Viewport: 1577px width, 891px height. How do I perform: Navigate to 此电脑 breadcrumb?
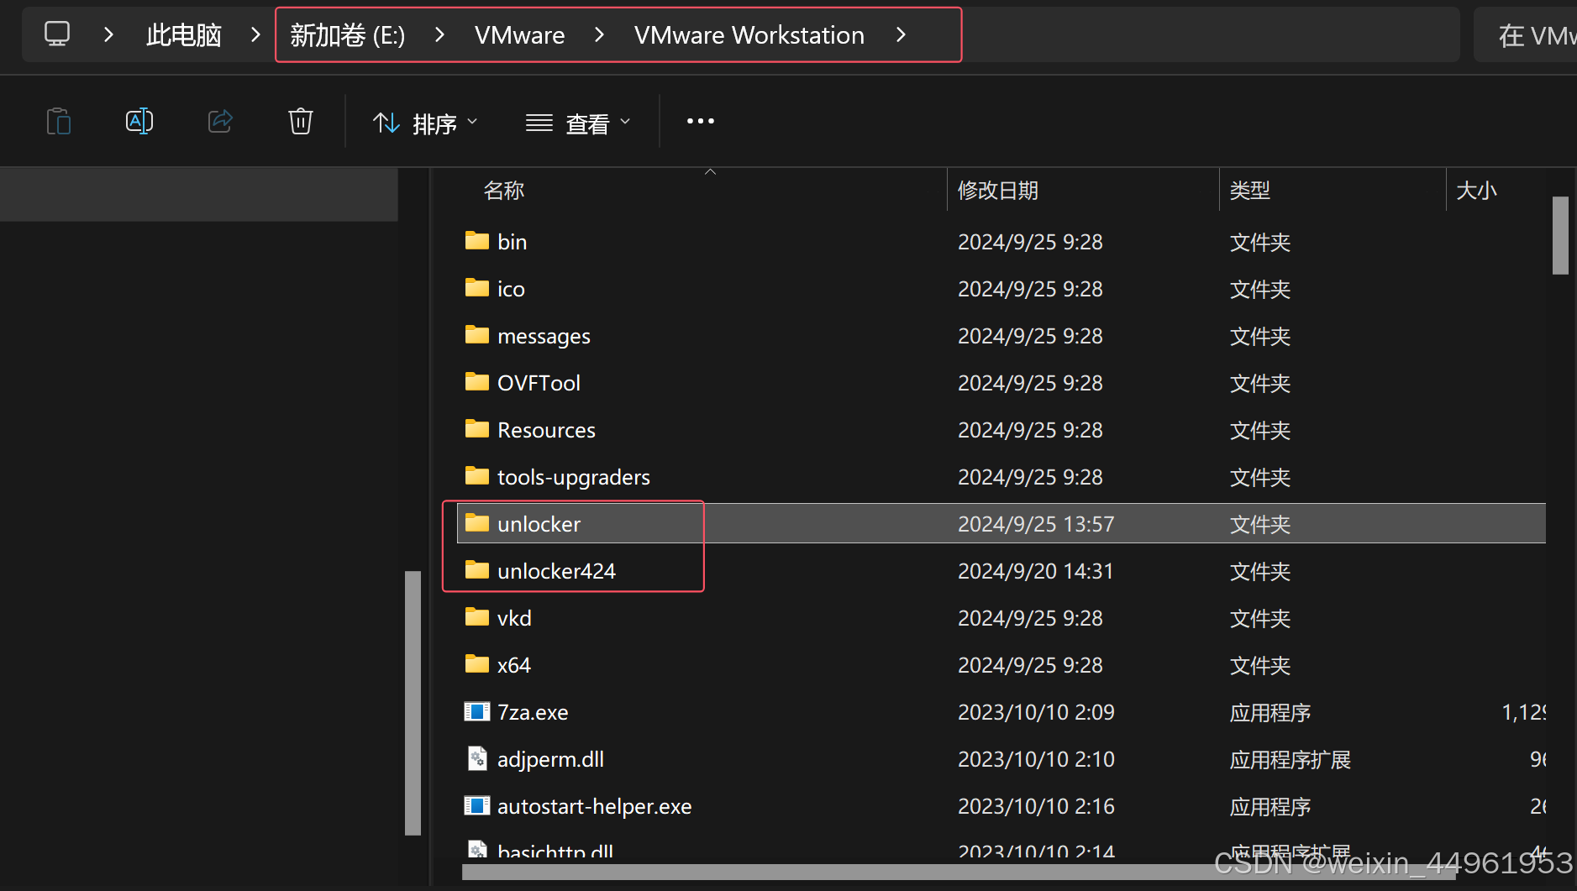click(x=184, y=34)
